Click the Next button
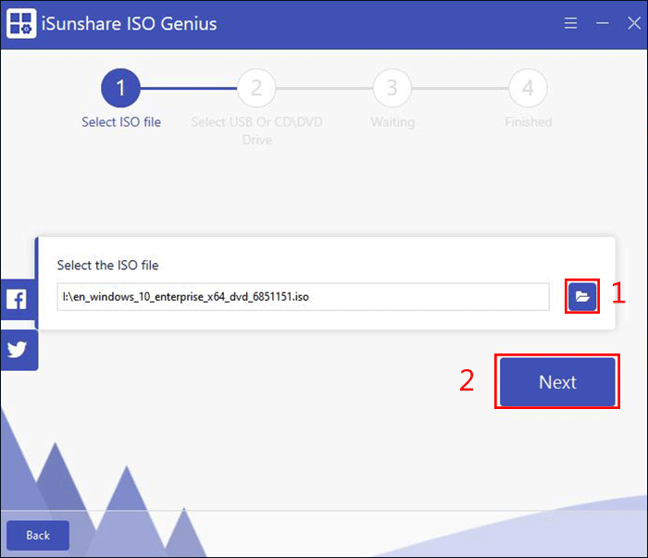Viewport: 648px width, 558px height. [557, 382]
